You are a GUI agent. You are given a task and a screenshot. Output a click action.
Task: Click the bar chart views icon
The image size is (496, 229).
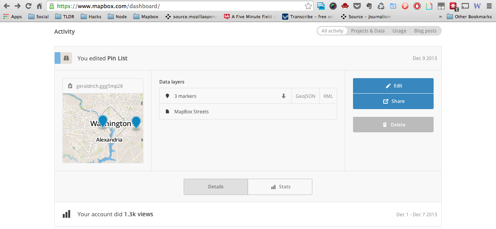coord(67,214)
